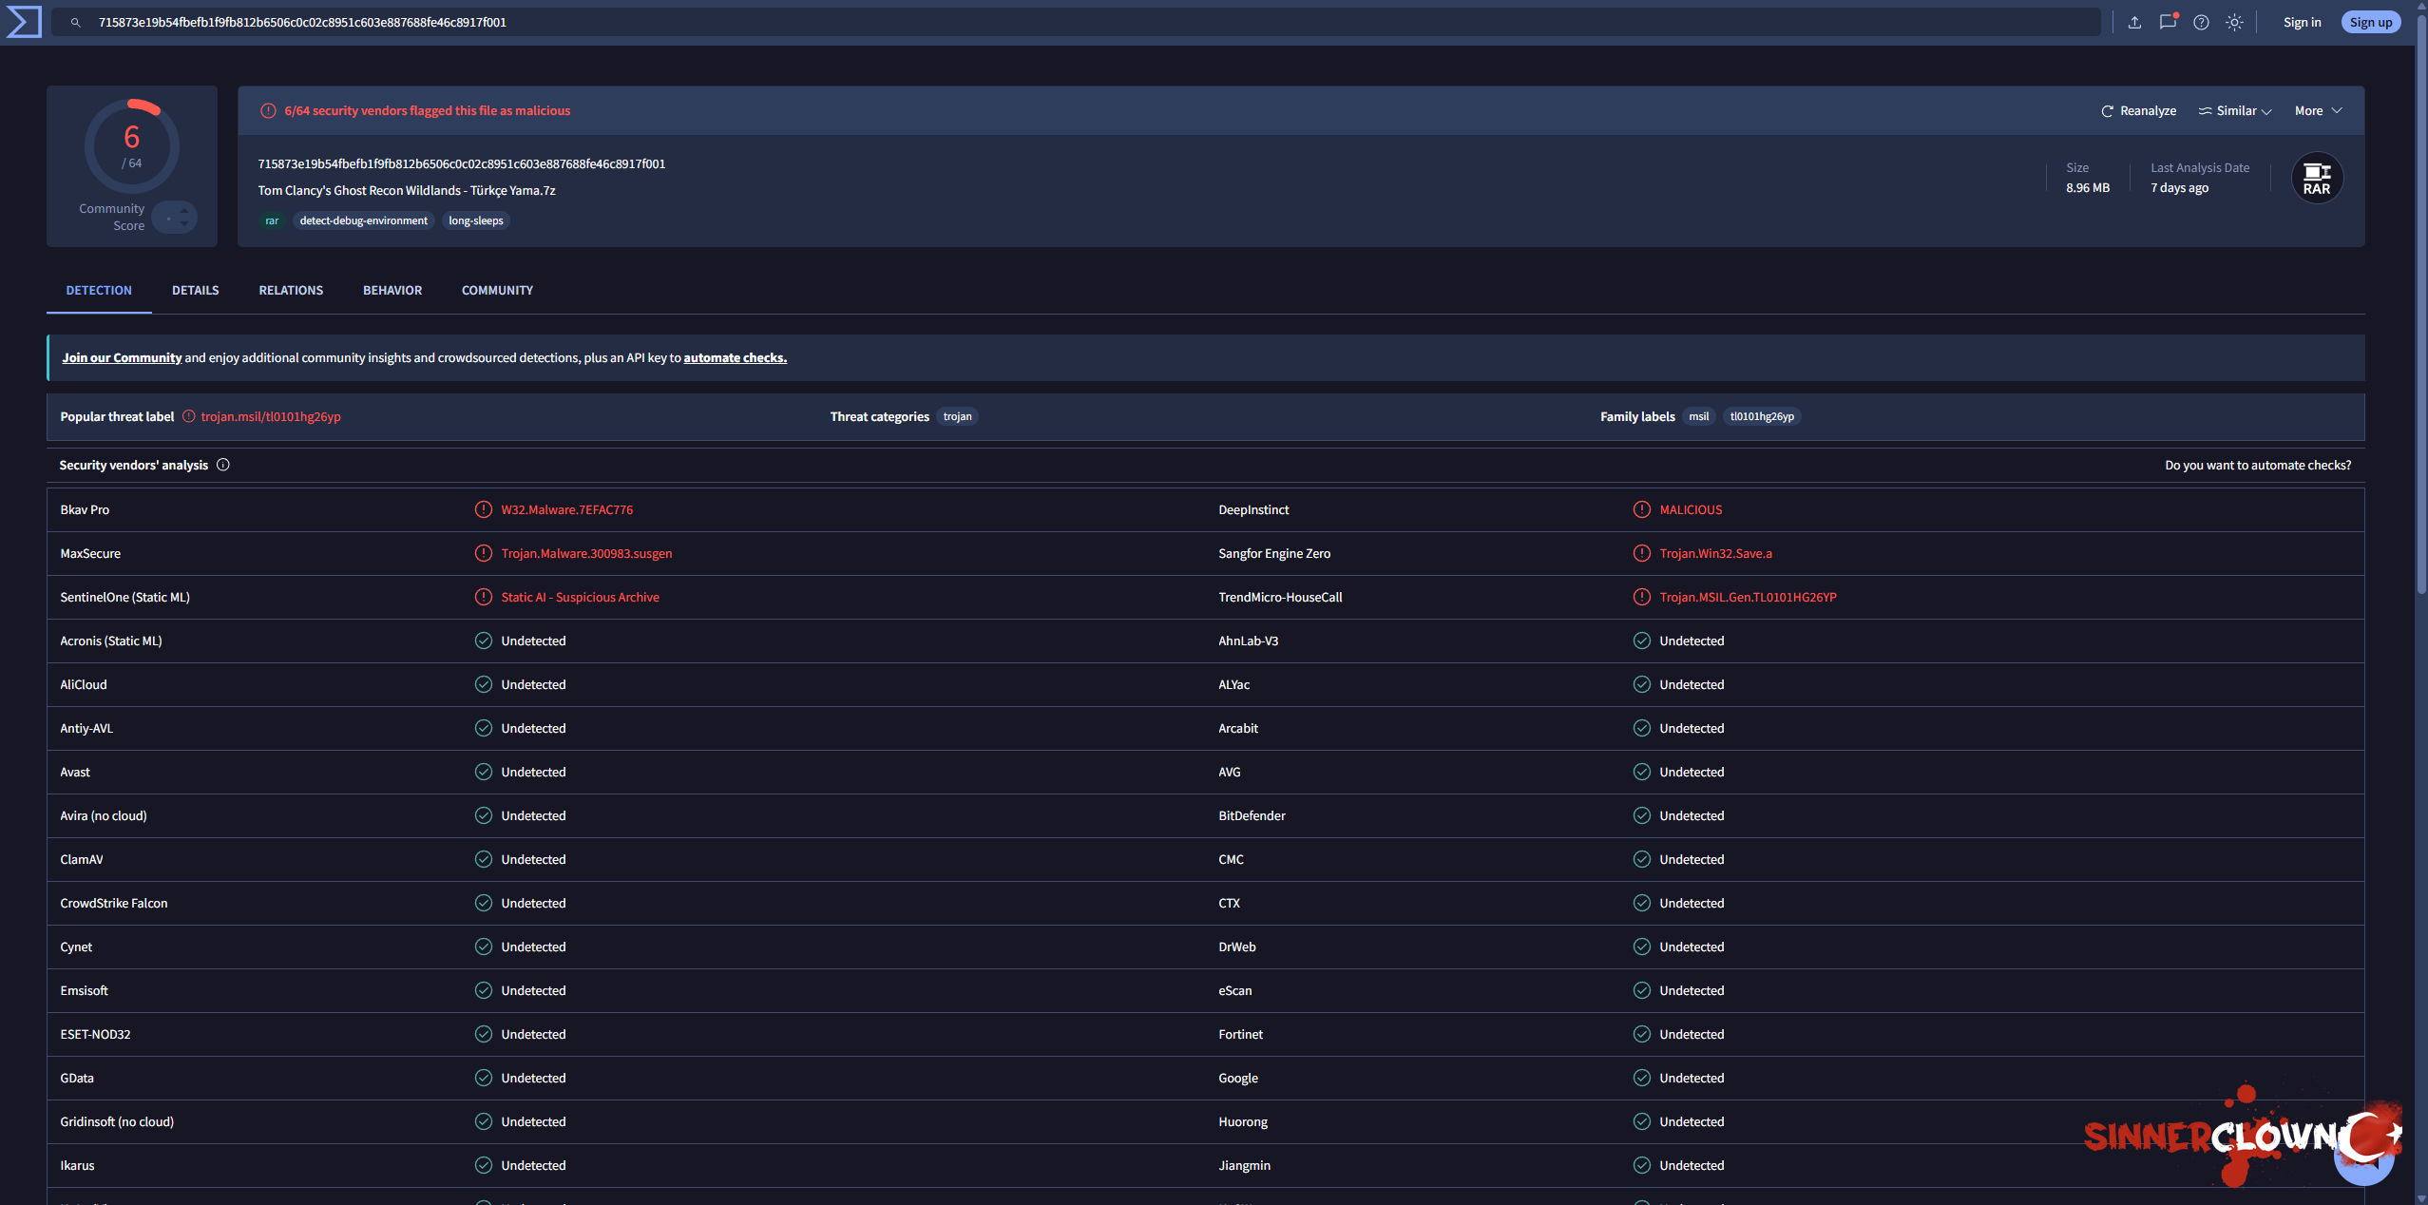Click the green rar tag
The image size is (2428, 1205).
point(272,220)
